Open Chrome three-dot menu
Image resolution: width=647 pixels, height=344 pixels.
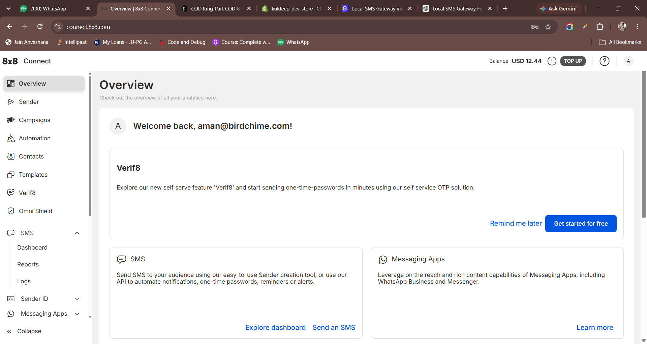pyautogui.click(x=637, y=27)
